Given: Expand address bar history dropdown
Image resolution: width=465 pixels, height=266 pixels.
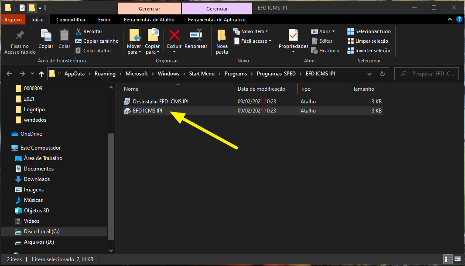Looking at the screenshot, I should click(369, 74).
